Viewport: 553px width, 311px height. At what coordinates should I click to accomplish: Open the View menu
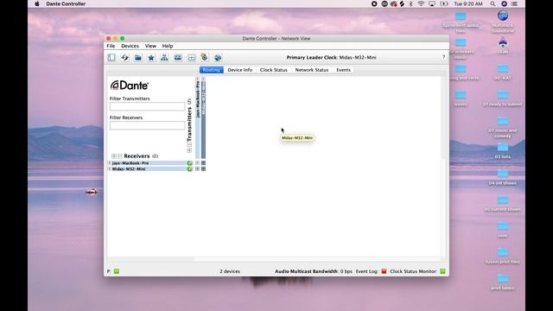150,46
